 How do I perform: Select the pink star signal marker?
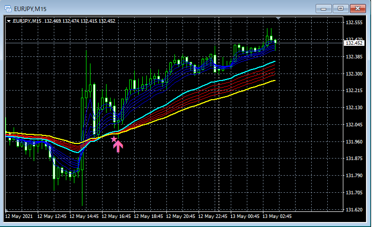click(114, 139)
